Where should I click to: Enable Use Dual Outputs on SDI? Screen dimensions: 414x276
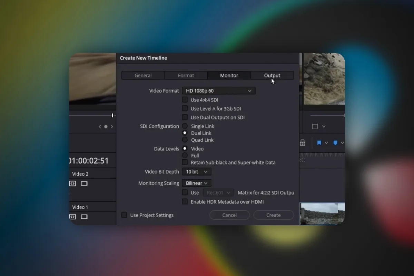click(x=185, y=117)
